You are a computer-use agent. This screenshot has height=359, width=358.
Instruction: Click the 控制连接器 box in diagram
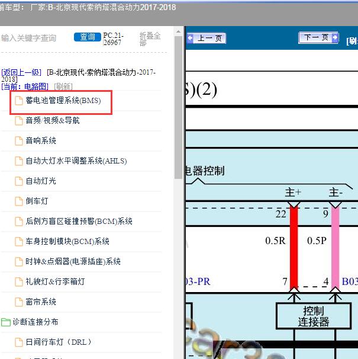(314, 316)
